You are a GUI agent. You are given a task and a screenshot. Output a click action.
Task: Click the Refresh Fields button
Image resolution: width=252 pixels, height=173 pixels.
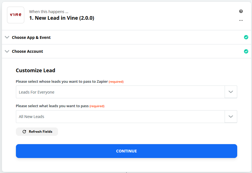pos(37,132)
